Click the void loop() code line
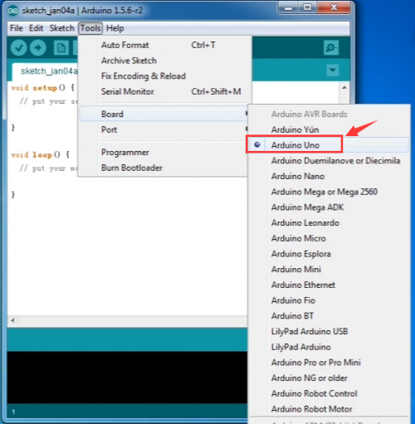The height and width of the screenshot is (424, 415). (x=41, y=155)
